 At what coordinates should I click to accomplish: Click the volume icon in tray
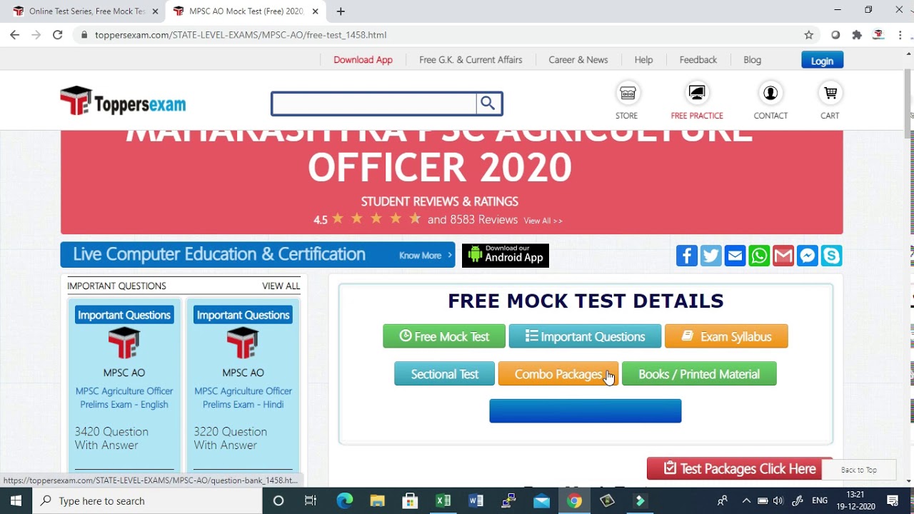(778, 500)
